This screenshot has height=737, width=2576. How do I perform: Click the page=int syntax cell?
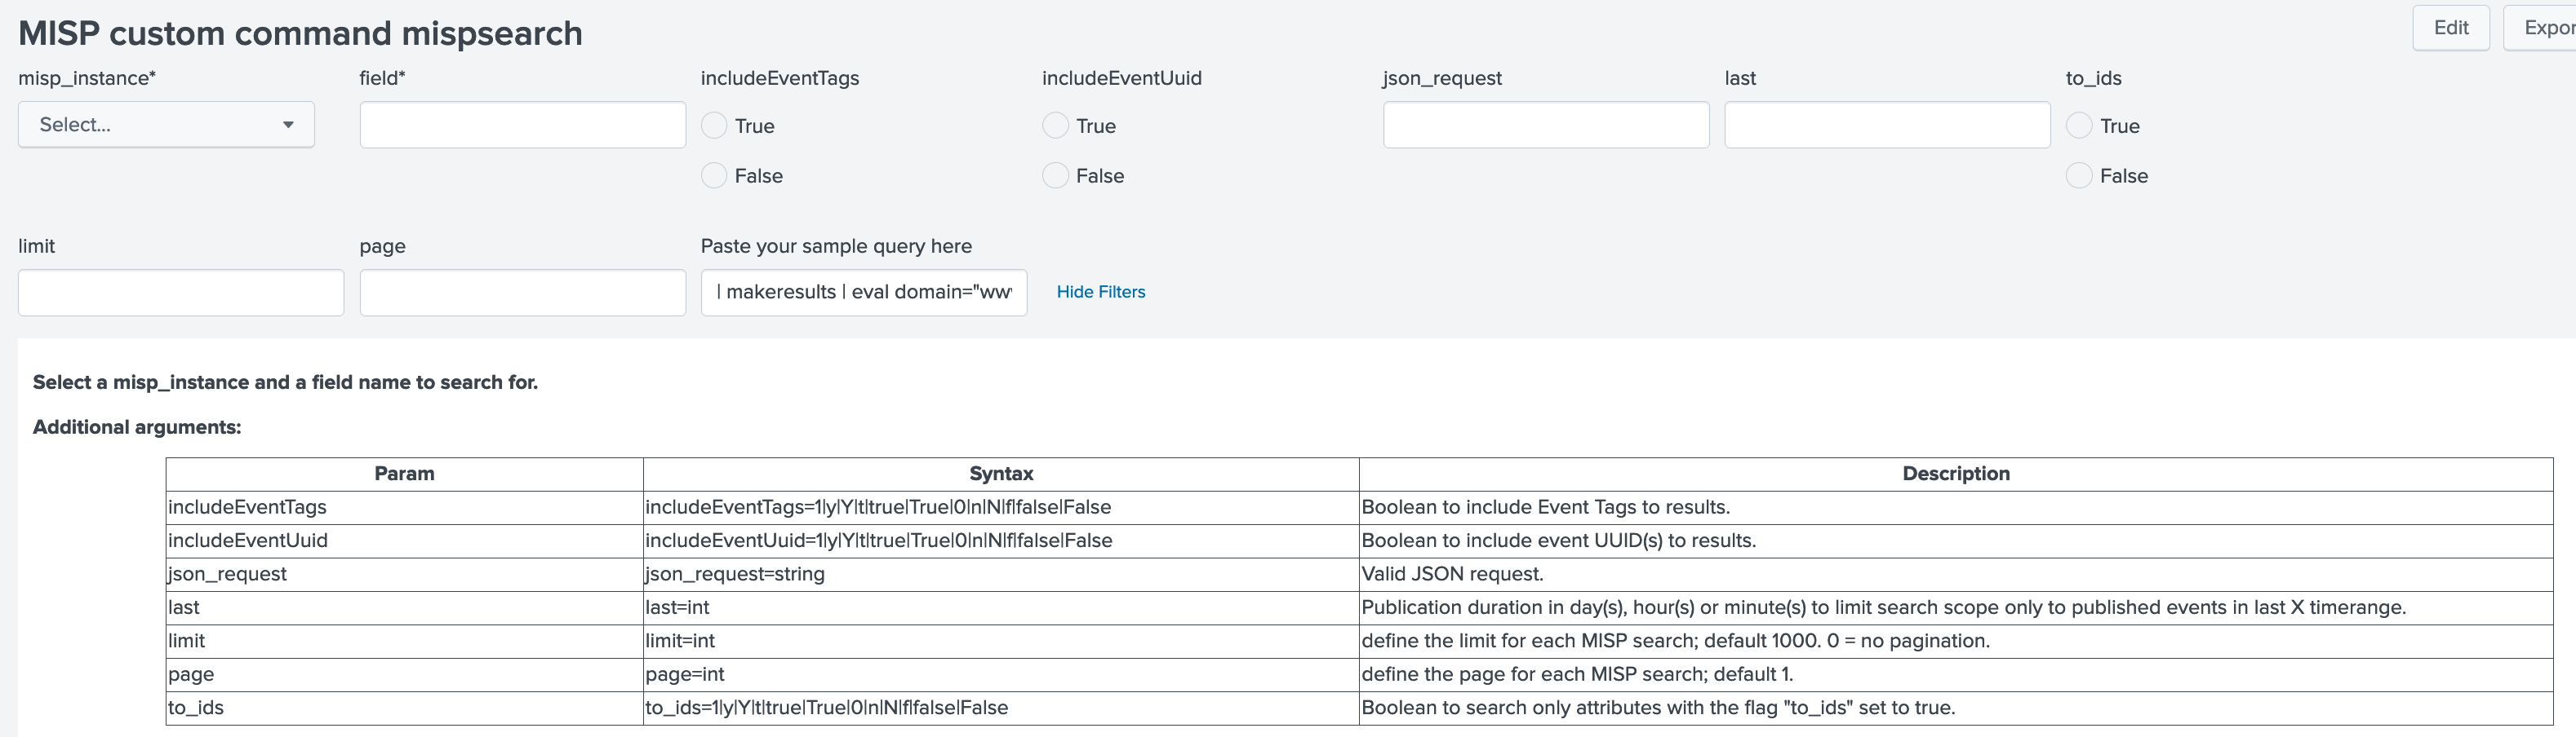click(1001, 675)
